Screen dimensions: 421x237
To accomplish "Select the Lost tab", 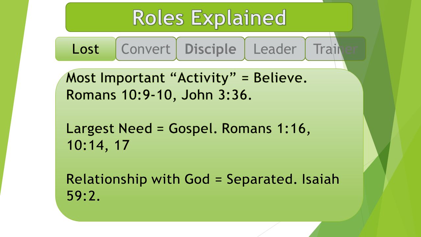I will 86,49.
